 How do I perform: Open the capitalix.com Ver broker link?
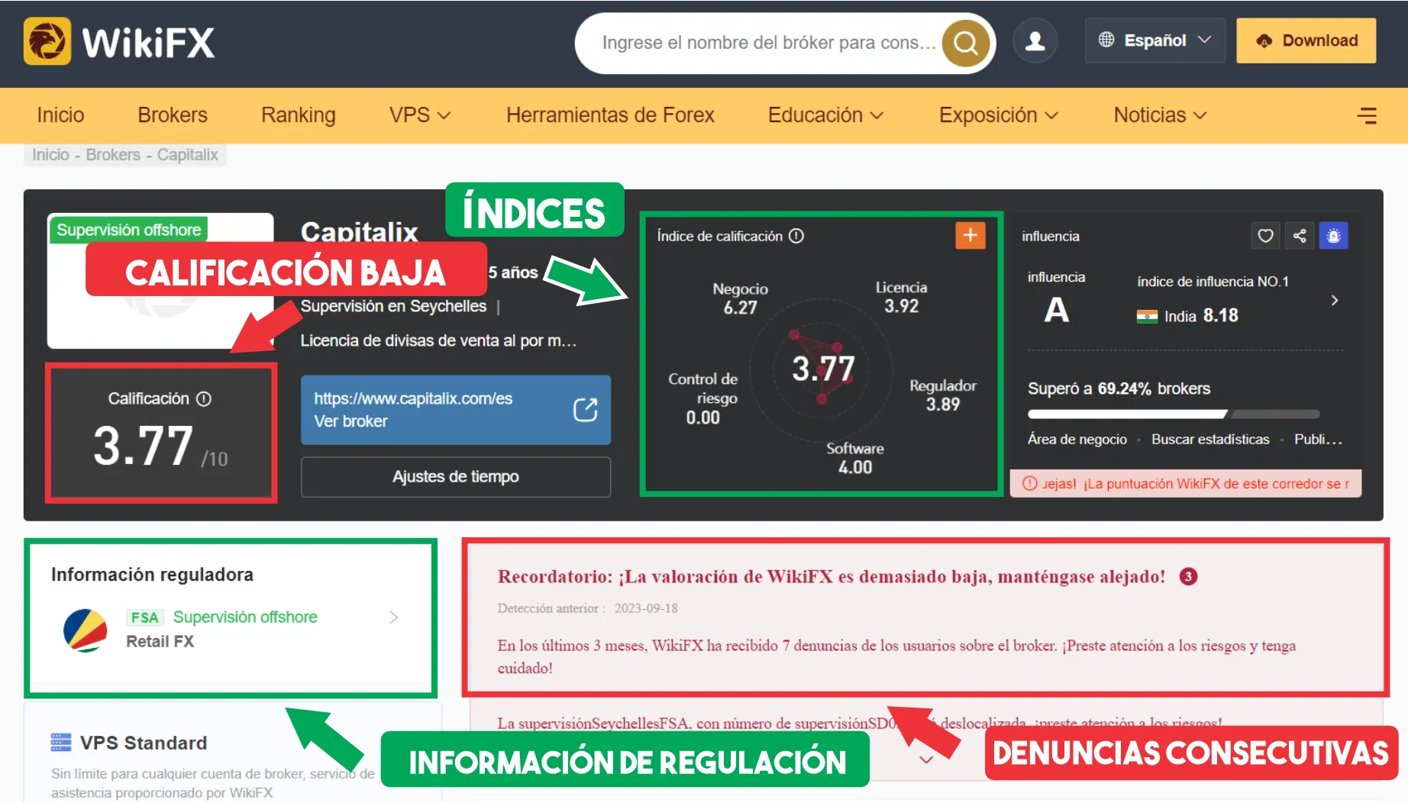(x=456, y=410)
